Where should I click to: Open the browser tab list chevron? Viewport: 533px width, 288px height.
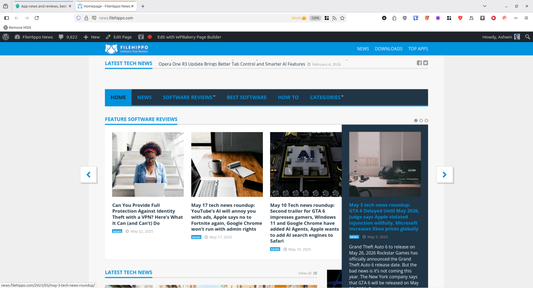tap(484, 6)
